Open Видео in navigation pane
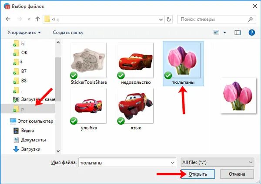Image resolution: width=261 pixels, height=184 pixels. coord(23,131)
